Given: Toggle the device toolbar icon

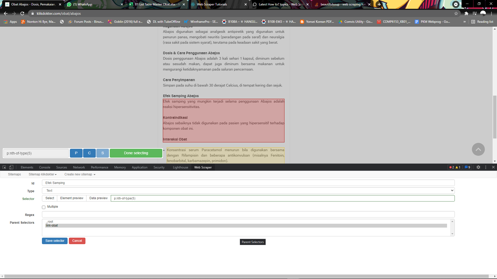Looking at the screenshot, I should (x=11, y=167).
